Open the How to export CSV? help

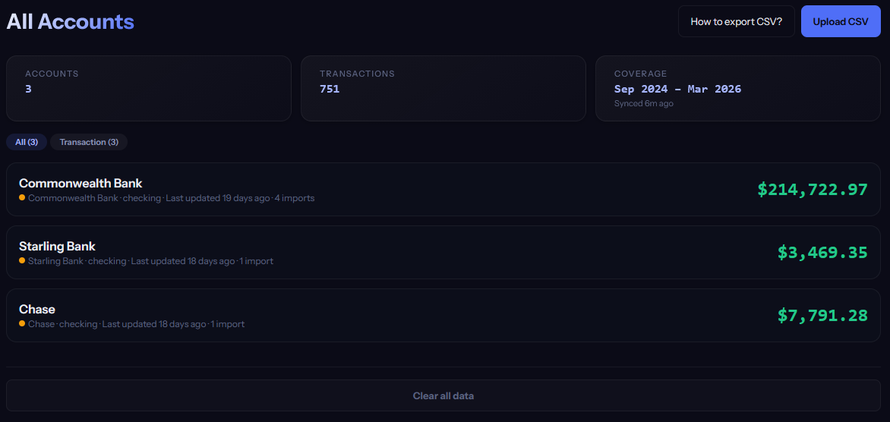(x=736, y=21)
